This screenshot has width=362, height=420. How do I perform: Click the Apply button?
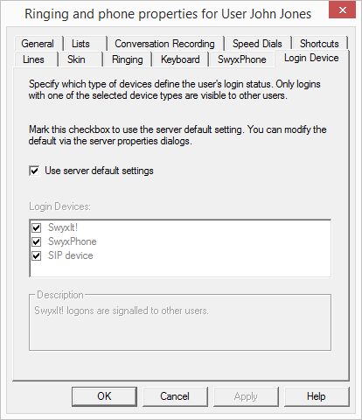tap(246, 396)
